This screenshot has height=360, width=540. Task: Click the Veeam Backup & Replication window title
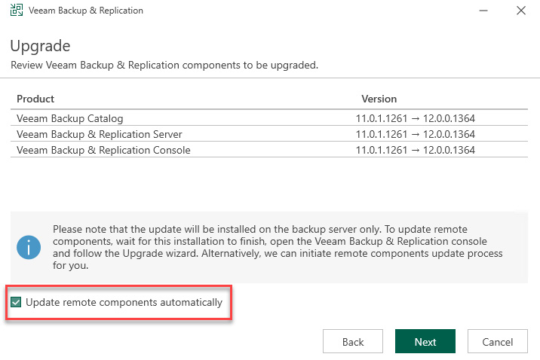pos(86,11)
